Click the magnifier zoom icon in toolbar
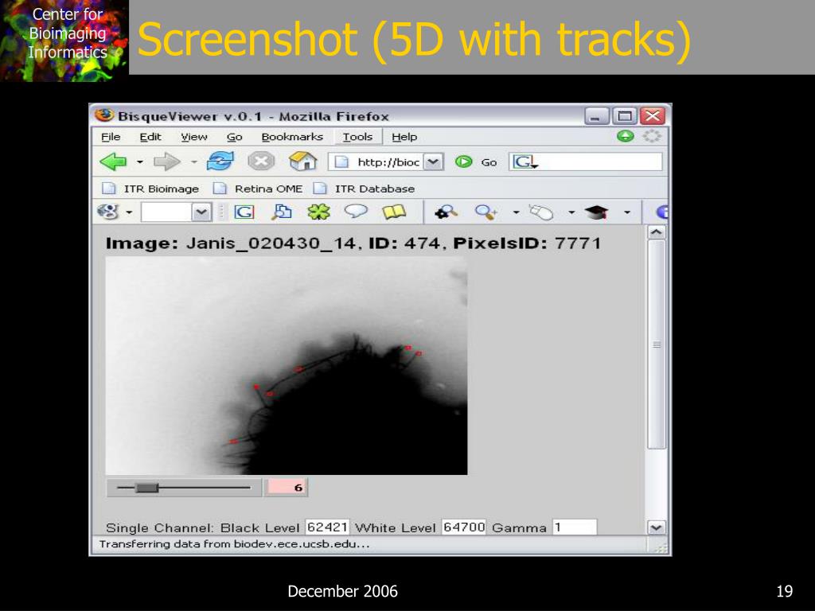Screen dimensions: 815x611 (x=486, y=212)
